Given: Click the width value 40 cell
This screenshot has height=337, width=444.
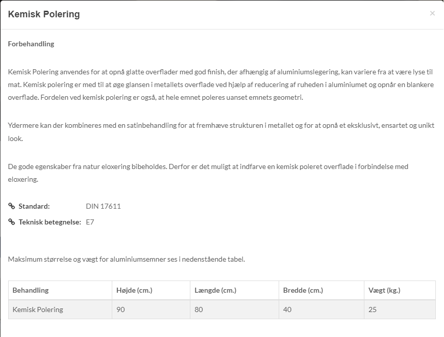Looking at the screenshot, I should 287,310.
